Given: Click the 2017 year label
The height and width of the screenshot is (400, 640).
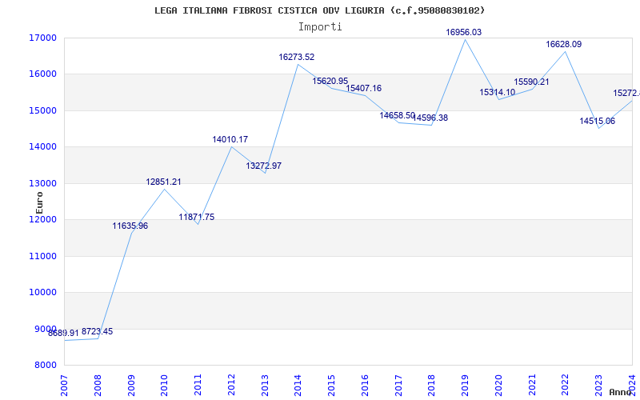Looking at the screenshot, I should click(398, 386).
